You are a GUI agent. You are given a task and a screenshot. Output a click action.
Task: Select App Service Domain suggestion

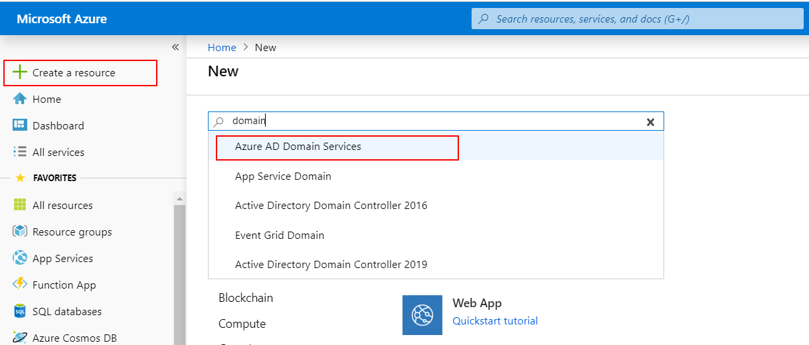click(436, 176)
